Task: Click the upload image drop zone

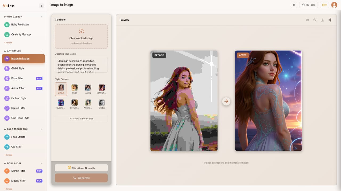Action: tap(81, 36)
